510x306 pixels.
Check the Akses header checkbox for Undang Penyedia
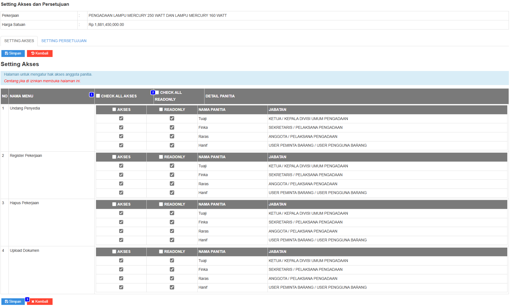click(114, 110)
